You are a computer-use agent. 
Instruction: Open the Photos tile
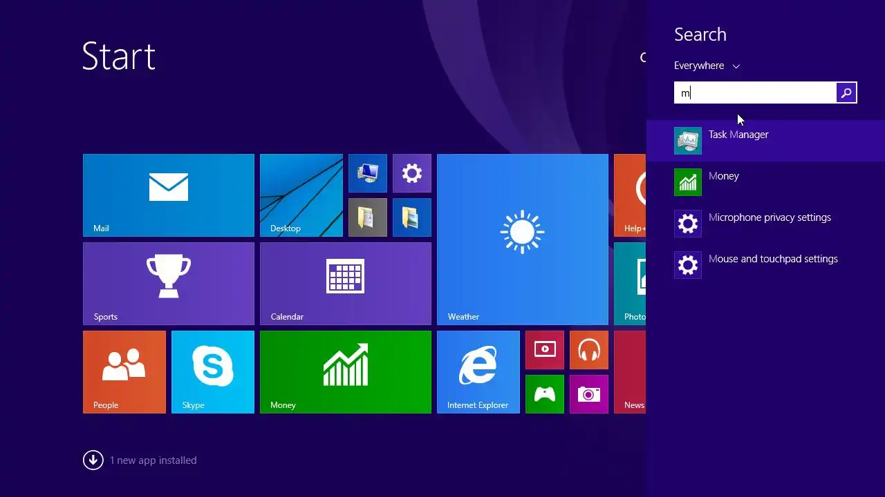630,284
